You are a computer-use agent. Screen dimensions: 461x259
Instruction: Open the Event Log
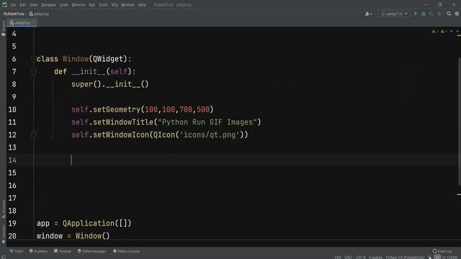pyautogui.click(x=442, y=251)
